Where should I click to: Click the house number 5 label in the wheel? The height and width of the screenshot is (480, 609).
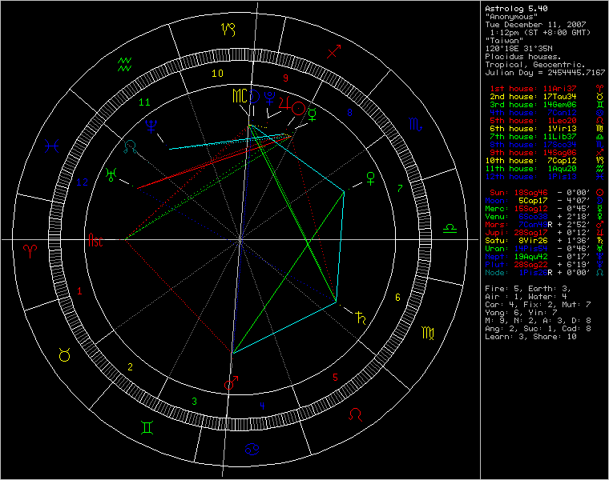pos(335,377)
